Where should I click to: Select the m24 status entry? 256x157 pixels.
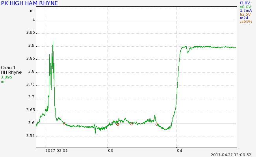coord(244,18)
